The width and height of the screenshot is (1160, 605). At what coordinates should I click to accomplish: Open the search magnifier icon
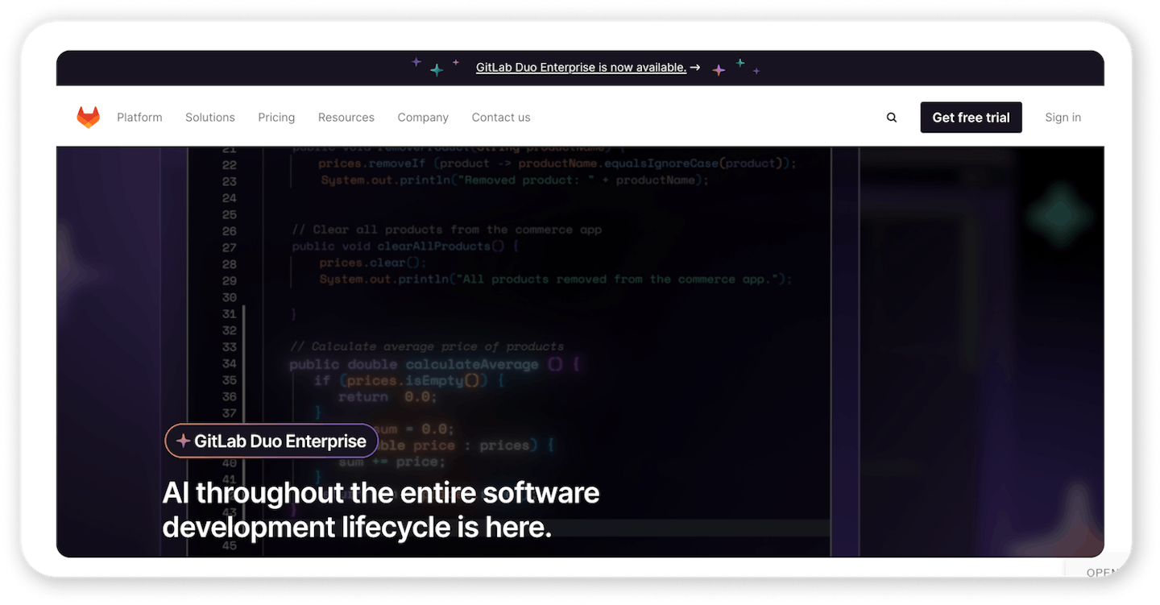point(891,117)
